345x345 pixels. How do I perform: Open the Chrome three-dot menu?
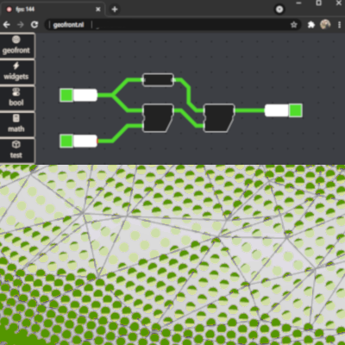[339, 25]
